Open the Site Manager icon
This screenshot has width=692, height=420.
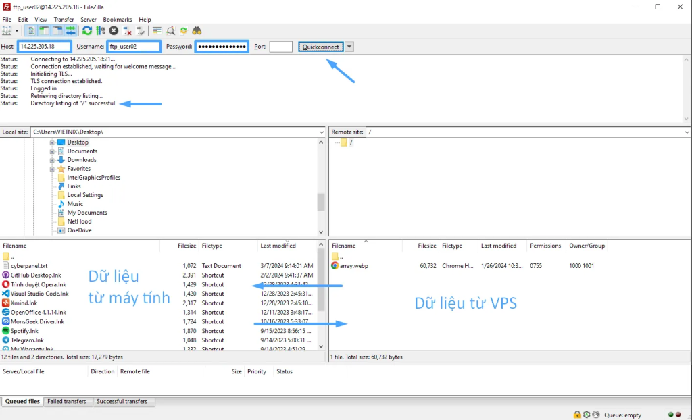click(8, 31)
